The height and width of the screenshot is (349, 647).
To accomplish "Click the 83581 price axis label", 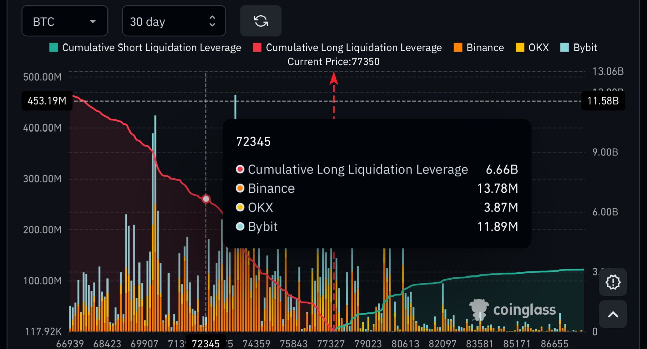I will click(x=480, y=344).
